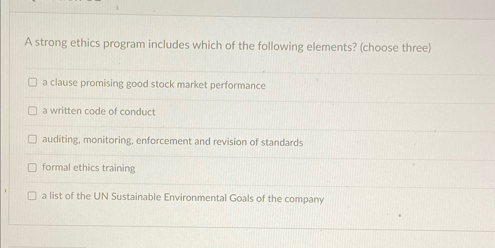Check the 'auditing, monitoring, enforcement and revision' checkbox
Screen dimensions: 495x248
pos(32,140)
